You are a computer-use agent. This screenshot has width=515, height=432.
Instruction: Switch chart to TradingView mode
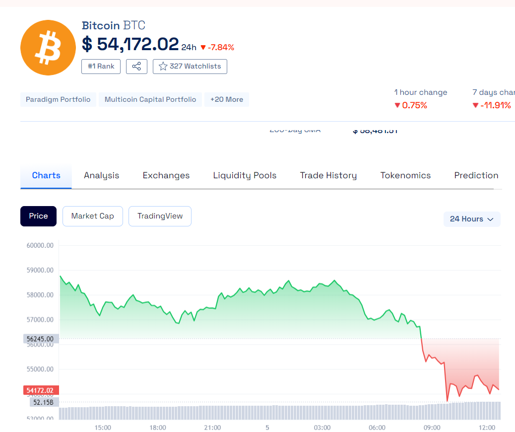160,216
